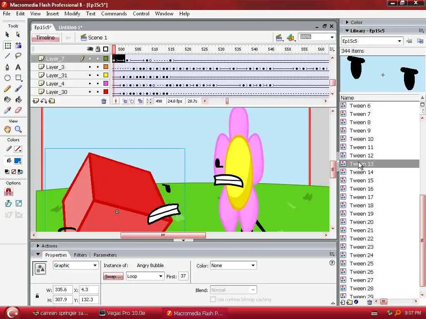The width and height of the screenshot is (426, 319).
Task: Open the Control menu
Action: pyautogui.click(x=141, y=14)
